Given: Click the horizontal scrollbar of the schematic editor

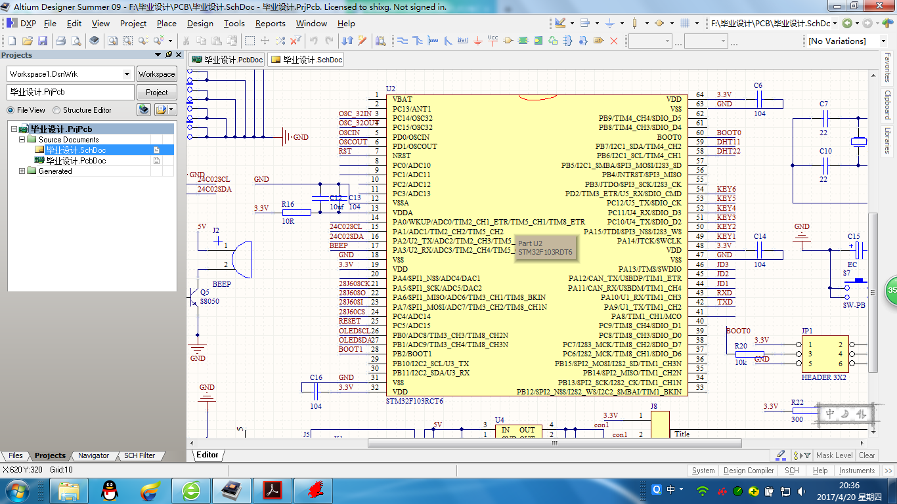Looking at the screenshot, I should [x=555, y=443].
